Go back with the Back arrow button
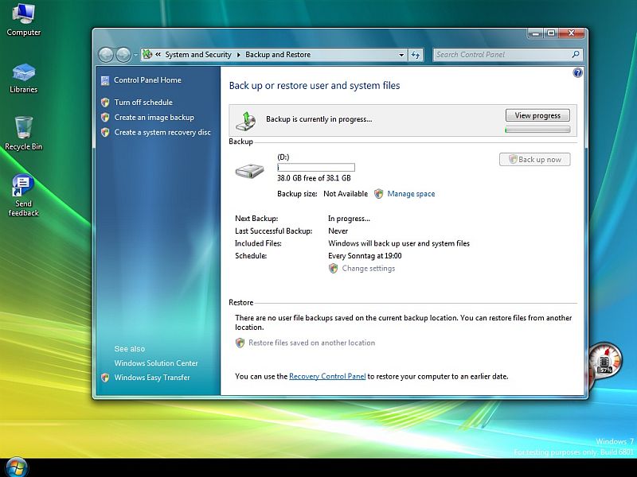This screenshot has height=477, width=637. tap(106, 55)
